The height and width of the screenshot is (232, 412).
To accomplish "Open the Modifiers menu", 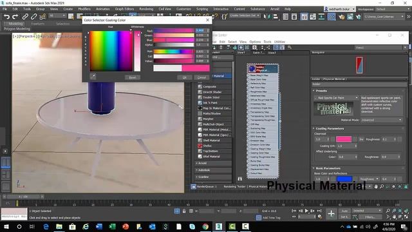I will [x=84, y=9].
